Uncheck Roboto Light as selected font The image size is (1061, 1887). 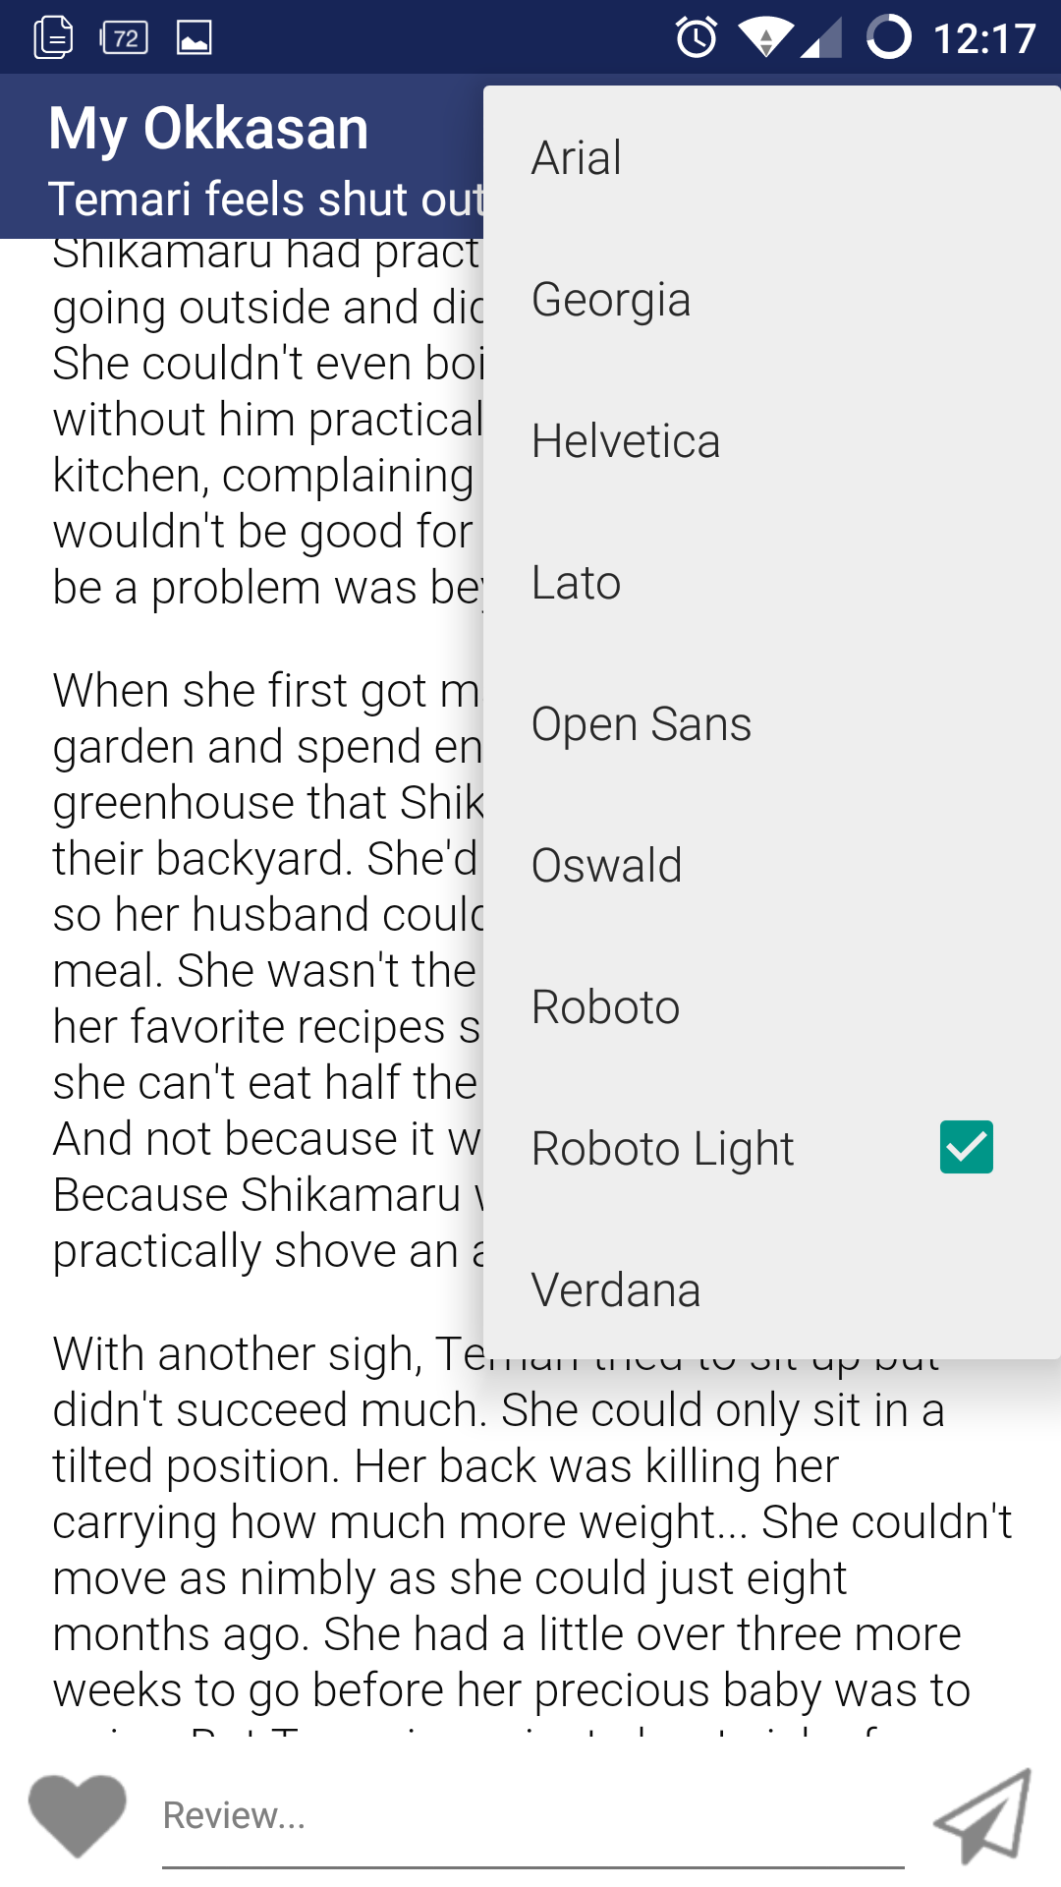coord(967,1147)
